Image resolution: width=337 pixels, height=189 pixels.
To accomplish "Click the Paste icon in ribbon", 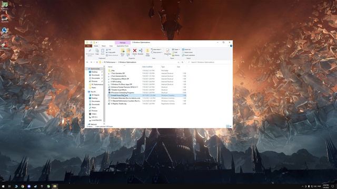I will coord(103,51).
